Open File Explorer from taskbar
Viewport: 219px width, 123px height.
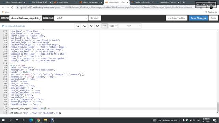coord(46,120)
